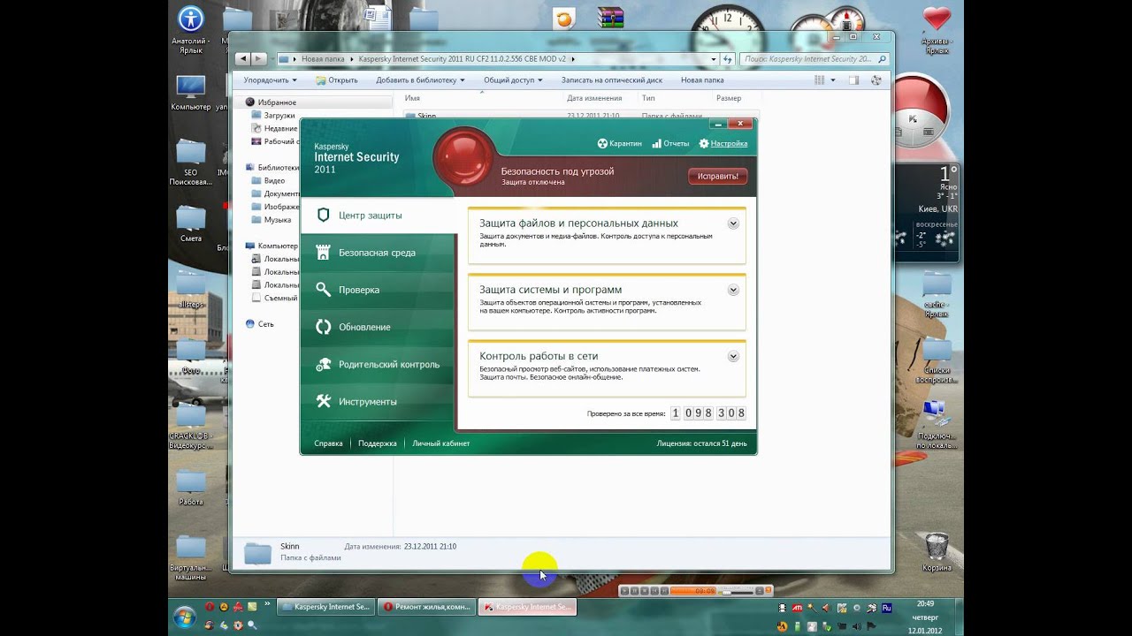
Task: Click the Размер column header
Action: coord(729,98)
